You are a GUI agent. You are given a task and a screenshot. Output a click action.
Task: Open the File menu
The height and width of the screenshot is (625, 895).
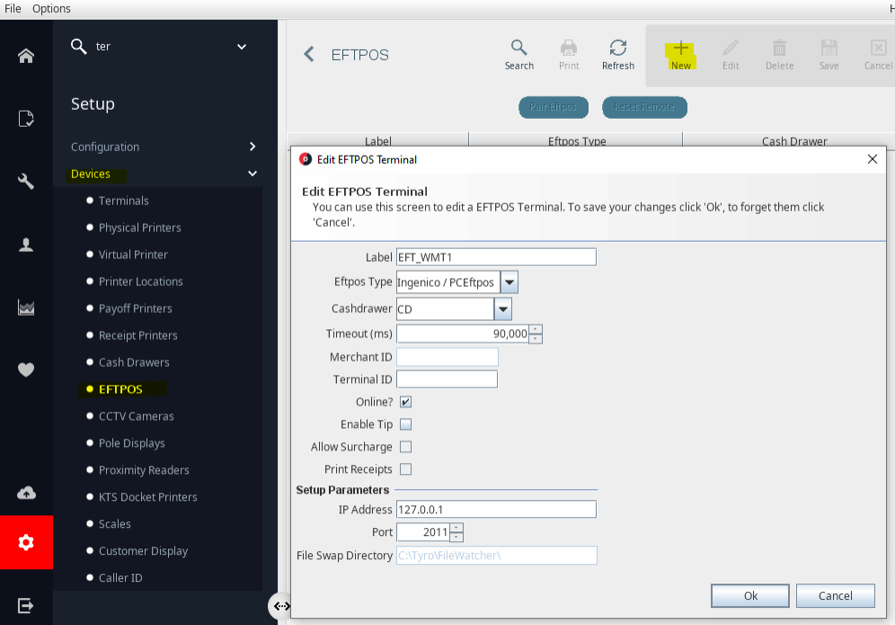click(x=13, y=9)
